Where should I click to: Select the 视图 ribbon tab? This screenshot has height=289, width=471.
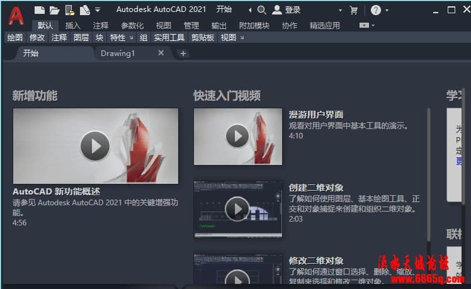point(164,26)
